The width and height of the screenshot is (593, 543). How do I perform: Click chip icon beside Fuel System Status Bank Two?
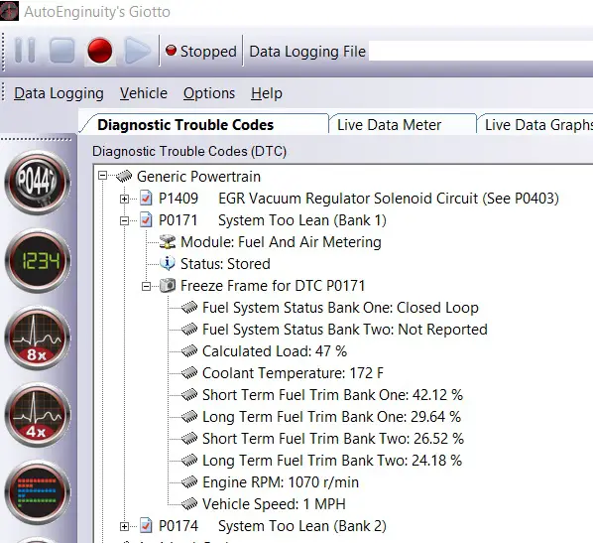pos(189,330)
